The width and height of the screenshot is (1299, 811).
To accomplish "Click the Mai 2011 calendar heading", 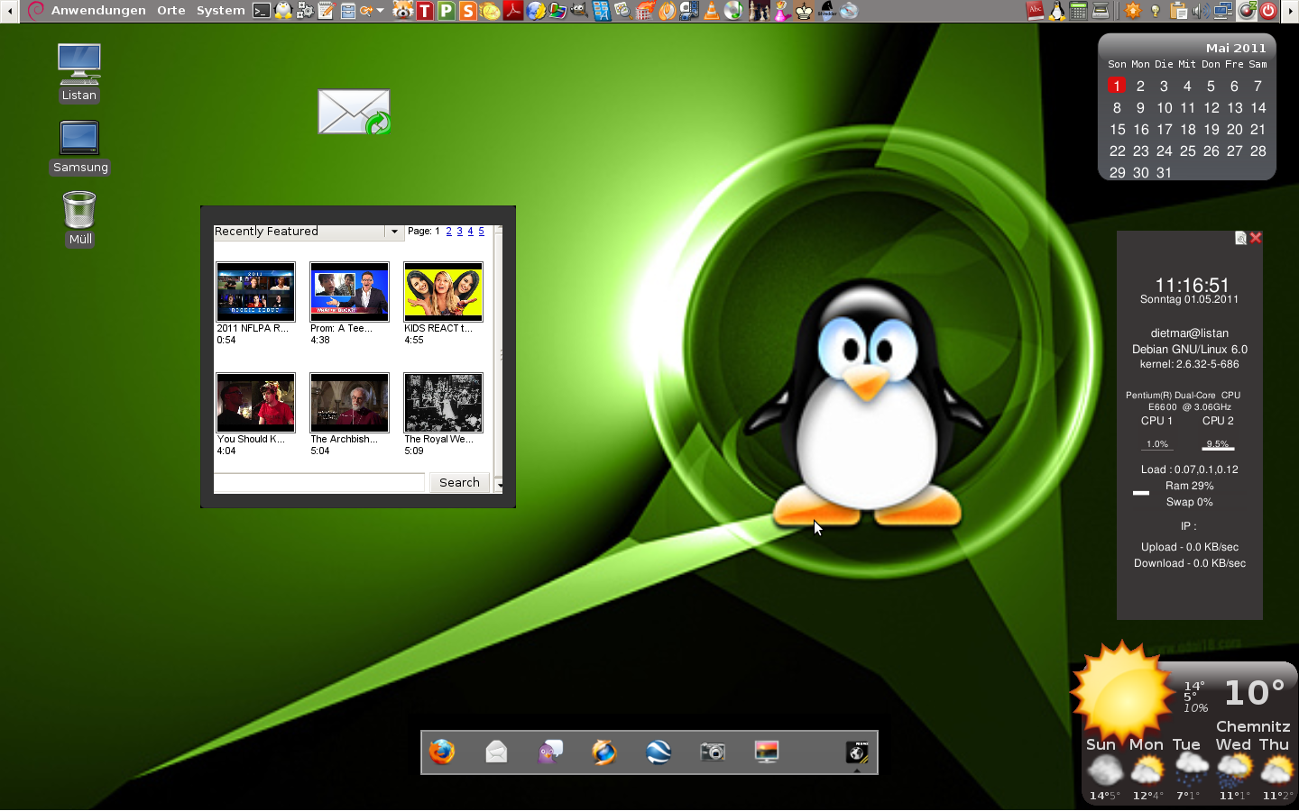I will [1236, 48].
